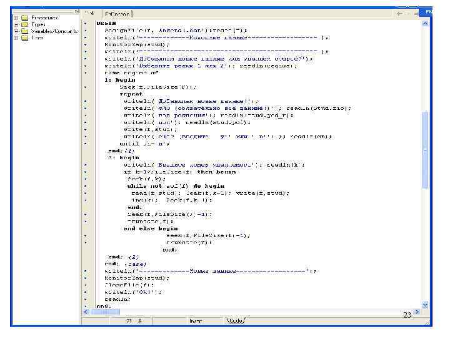The image size is (450, 337).
Task: Click the horizontal scrollbar thumb
Action: point(106,312)
